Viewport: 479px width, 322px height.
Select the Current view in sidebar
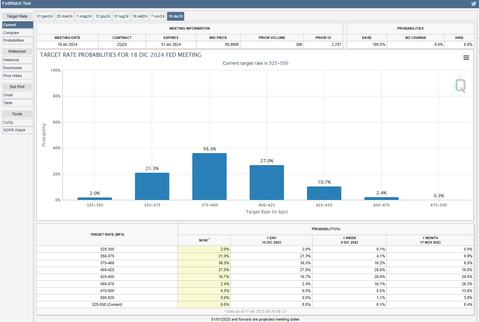pos(18,25)
